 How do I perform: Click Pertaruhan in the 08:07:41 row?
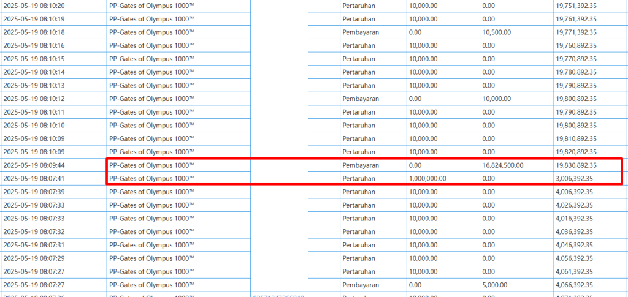tap(359, 178)
